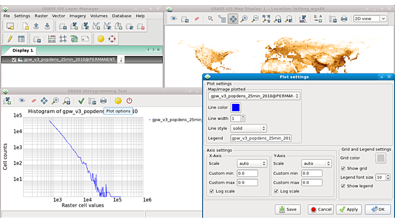Click the Apply button
This screenshot has height=222, width=395.
coord(349,209)
